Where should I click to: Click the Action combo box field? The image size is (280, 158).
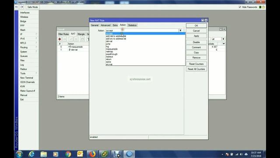coord(142,30)
